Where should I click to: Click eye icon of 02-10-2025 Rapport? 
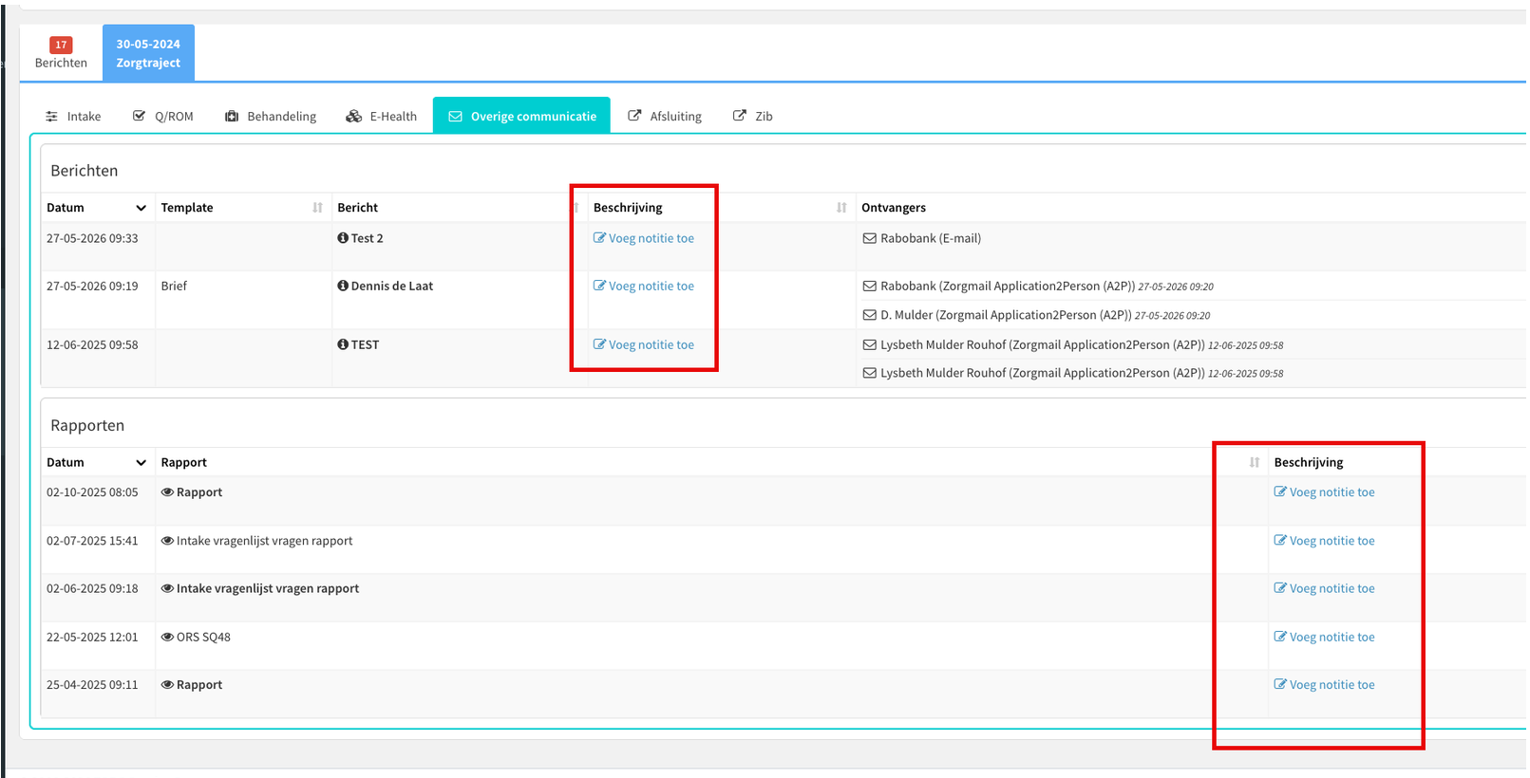pos(167,492)
